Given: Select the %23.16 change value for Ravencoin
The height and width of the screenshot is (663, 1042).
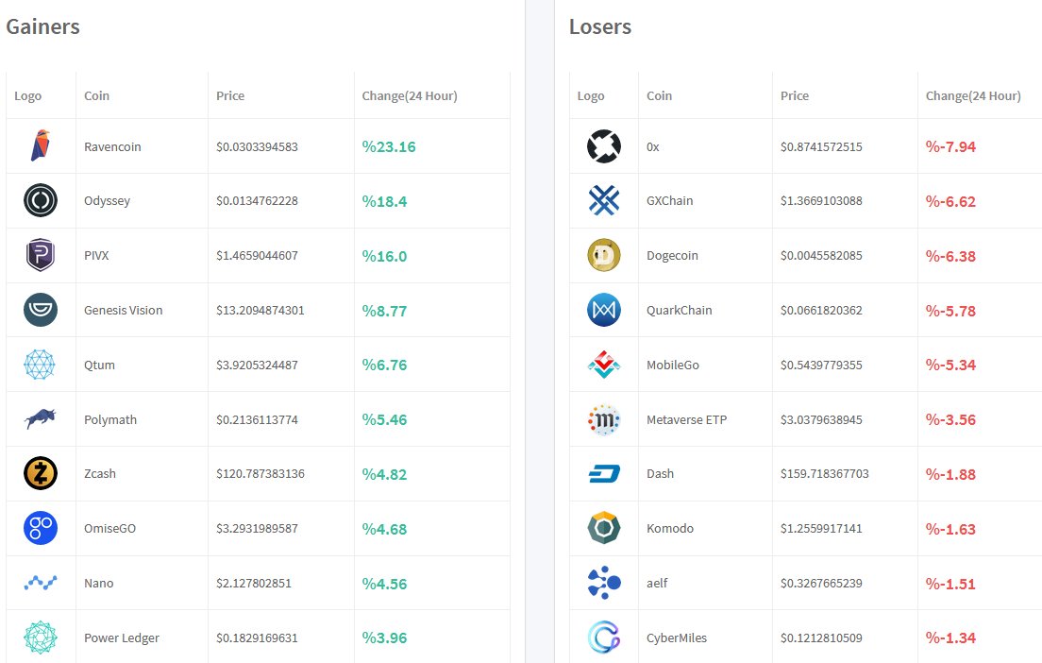Looking at the screenshot, I should pos(389,145).
